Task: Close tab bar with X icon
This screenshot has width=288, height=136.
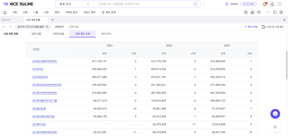Action: [x=284, y=20]
